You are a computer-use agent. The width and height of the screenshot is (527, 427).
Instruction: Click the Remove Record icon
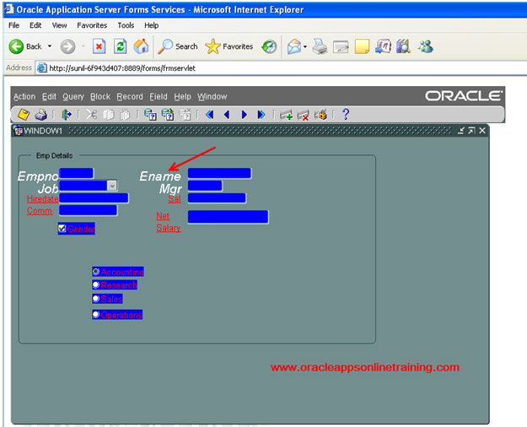303,114
